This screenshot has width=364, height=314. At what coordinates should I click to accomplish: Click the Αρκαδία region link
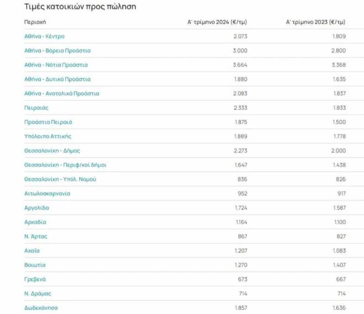click(35, 222)
